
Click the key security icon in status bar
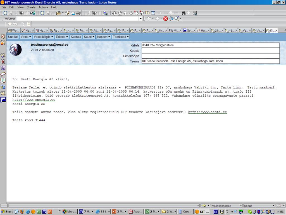(204, 206)
